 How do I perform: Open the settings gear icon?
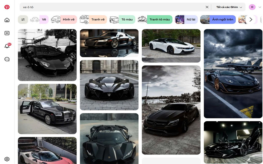7,159
